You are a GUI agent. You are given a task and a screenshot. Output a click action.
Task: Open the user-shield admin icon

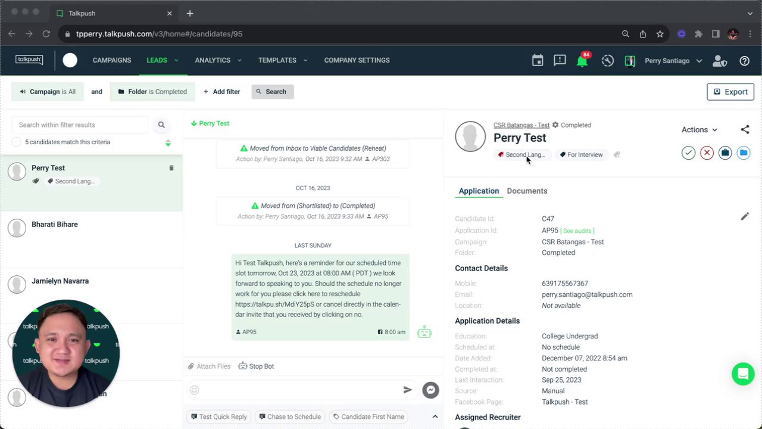point(720,60)
